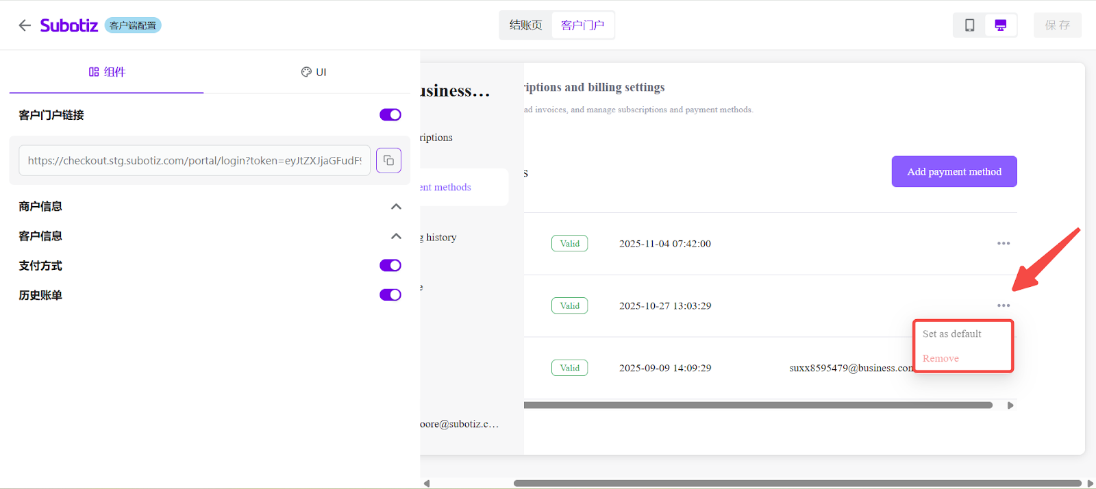Turn off the 历史账单 toggle
This screenshot has width=1096, height=489.
pos(390,295)
